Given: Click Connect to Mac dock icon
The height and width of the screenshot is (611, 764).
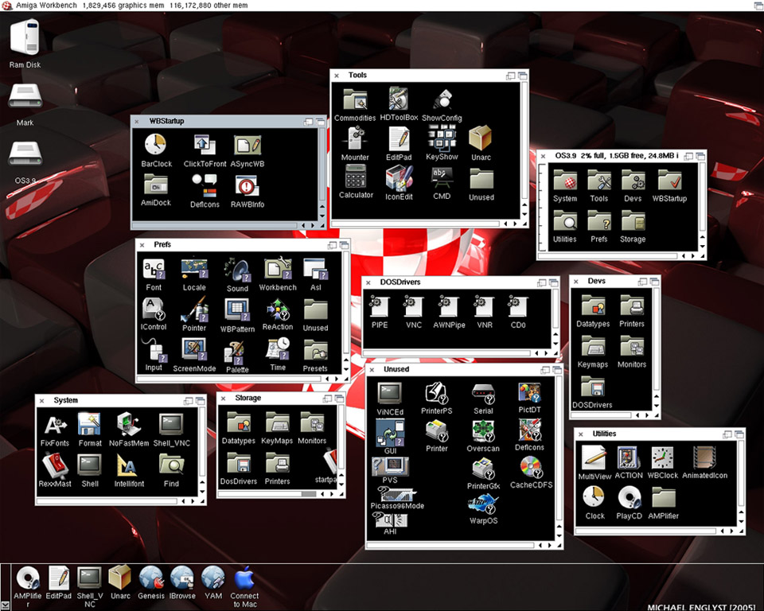Looking at the screenshot, I should coord(244,578).
